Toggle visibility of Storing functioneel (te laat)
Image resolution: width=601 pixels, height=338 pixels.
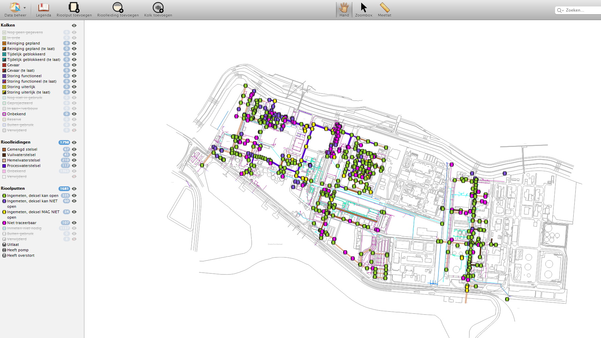74,81
